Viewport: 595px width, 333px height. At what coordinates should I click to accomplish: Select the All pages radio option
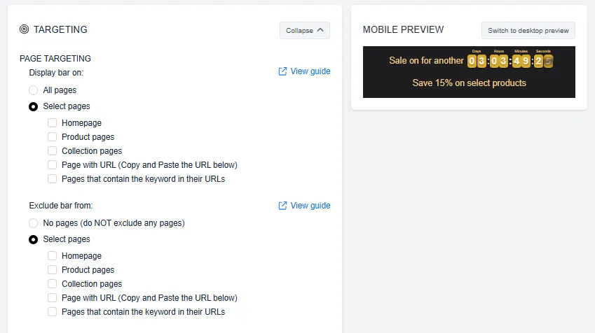[34, 90]
